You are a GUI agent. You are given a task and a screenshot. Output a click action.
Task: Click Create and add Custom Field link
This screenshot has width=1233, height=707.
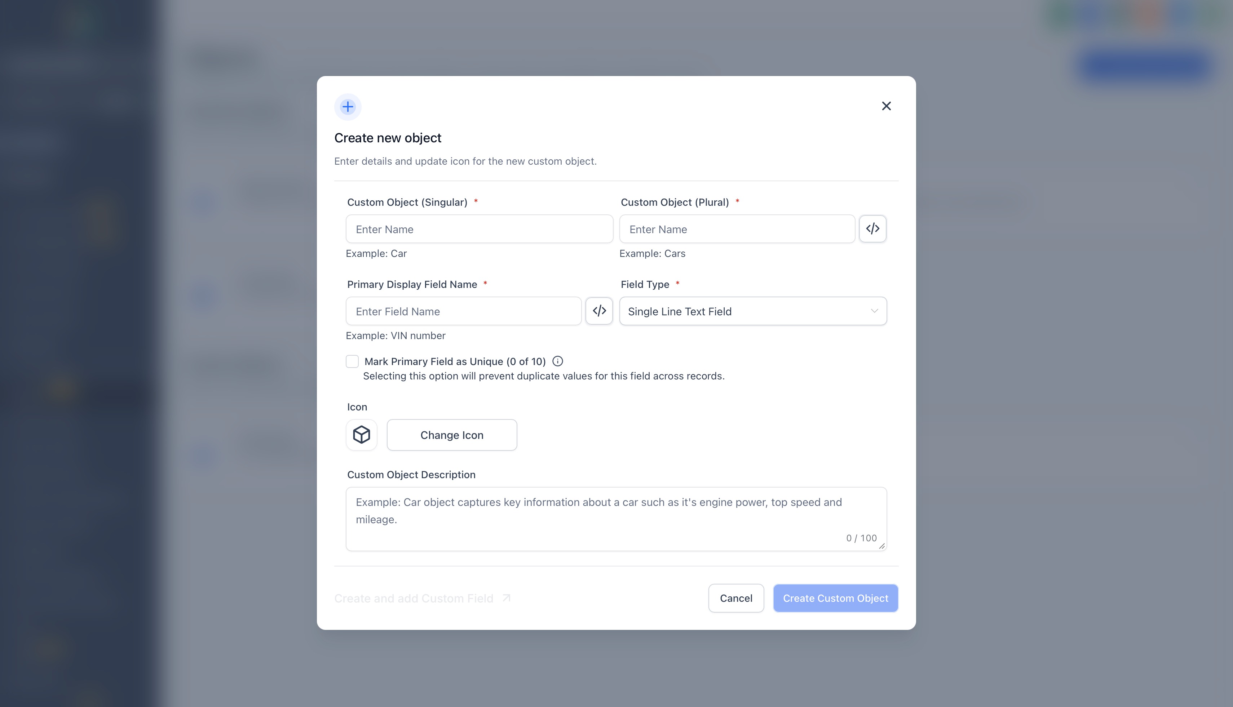tap(414, 598)
